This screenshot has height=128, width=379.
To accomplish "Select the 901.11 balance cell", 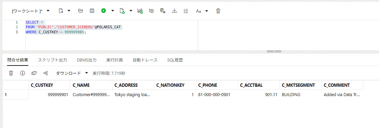I will pos(259,95).
